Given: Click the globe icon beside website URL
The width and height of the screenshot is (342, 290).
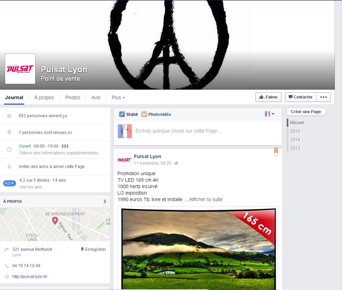Looking at the screenshot, I should pos(7,277).
